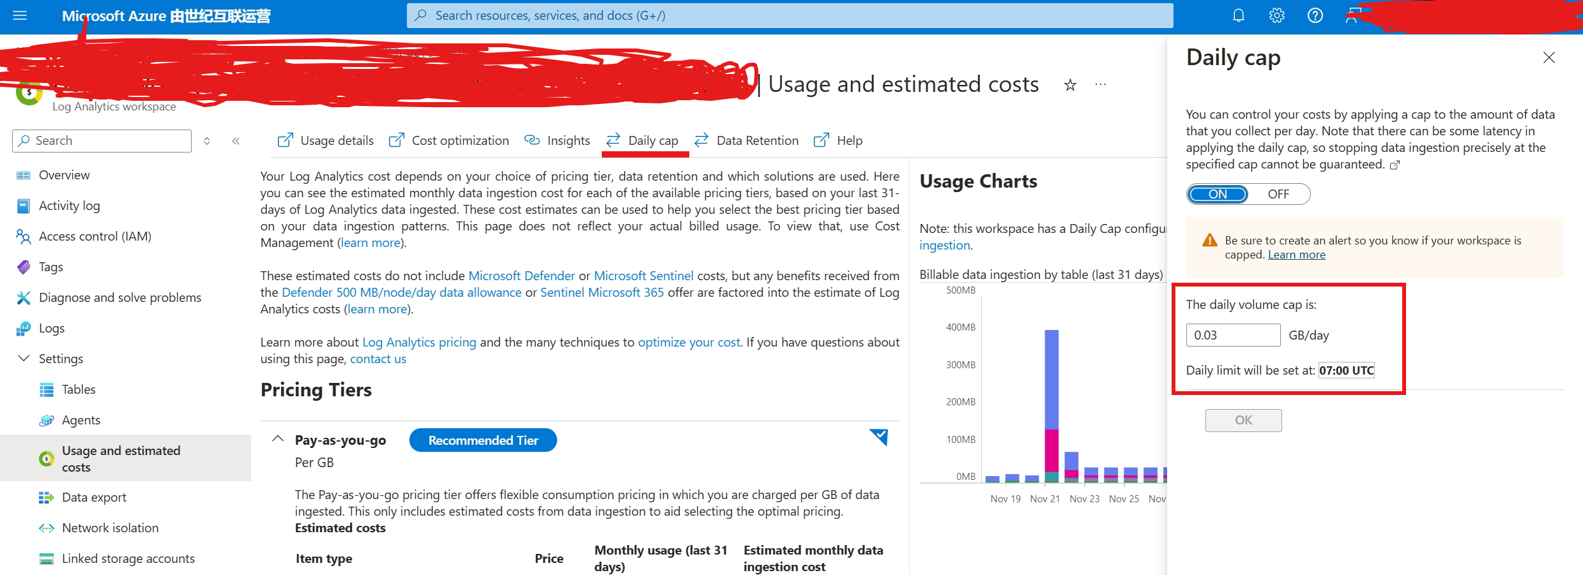The width and height of the screenshot is (1583, 575).
Task: Open Access control (IAM) in sidebar
Action: pos(95,236)
